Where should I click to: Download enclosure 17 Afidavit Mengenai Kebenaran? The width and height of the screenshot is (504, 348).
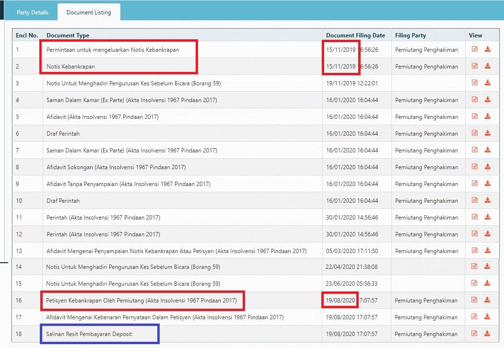(x=487, y=317)
